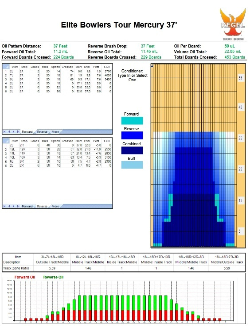Viewport: 250px width, 326px height.
Task: Click the Volume Oil Total value 22.65 mL
Action: pos(233,52)
